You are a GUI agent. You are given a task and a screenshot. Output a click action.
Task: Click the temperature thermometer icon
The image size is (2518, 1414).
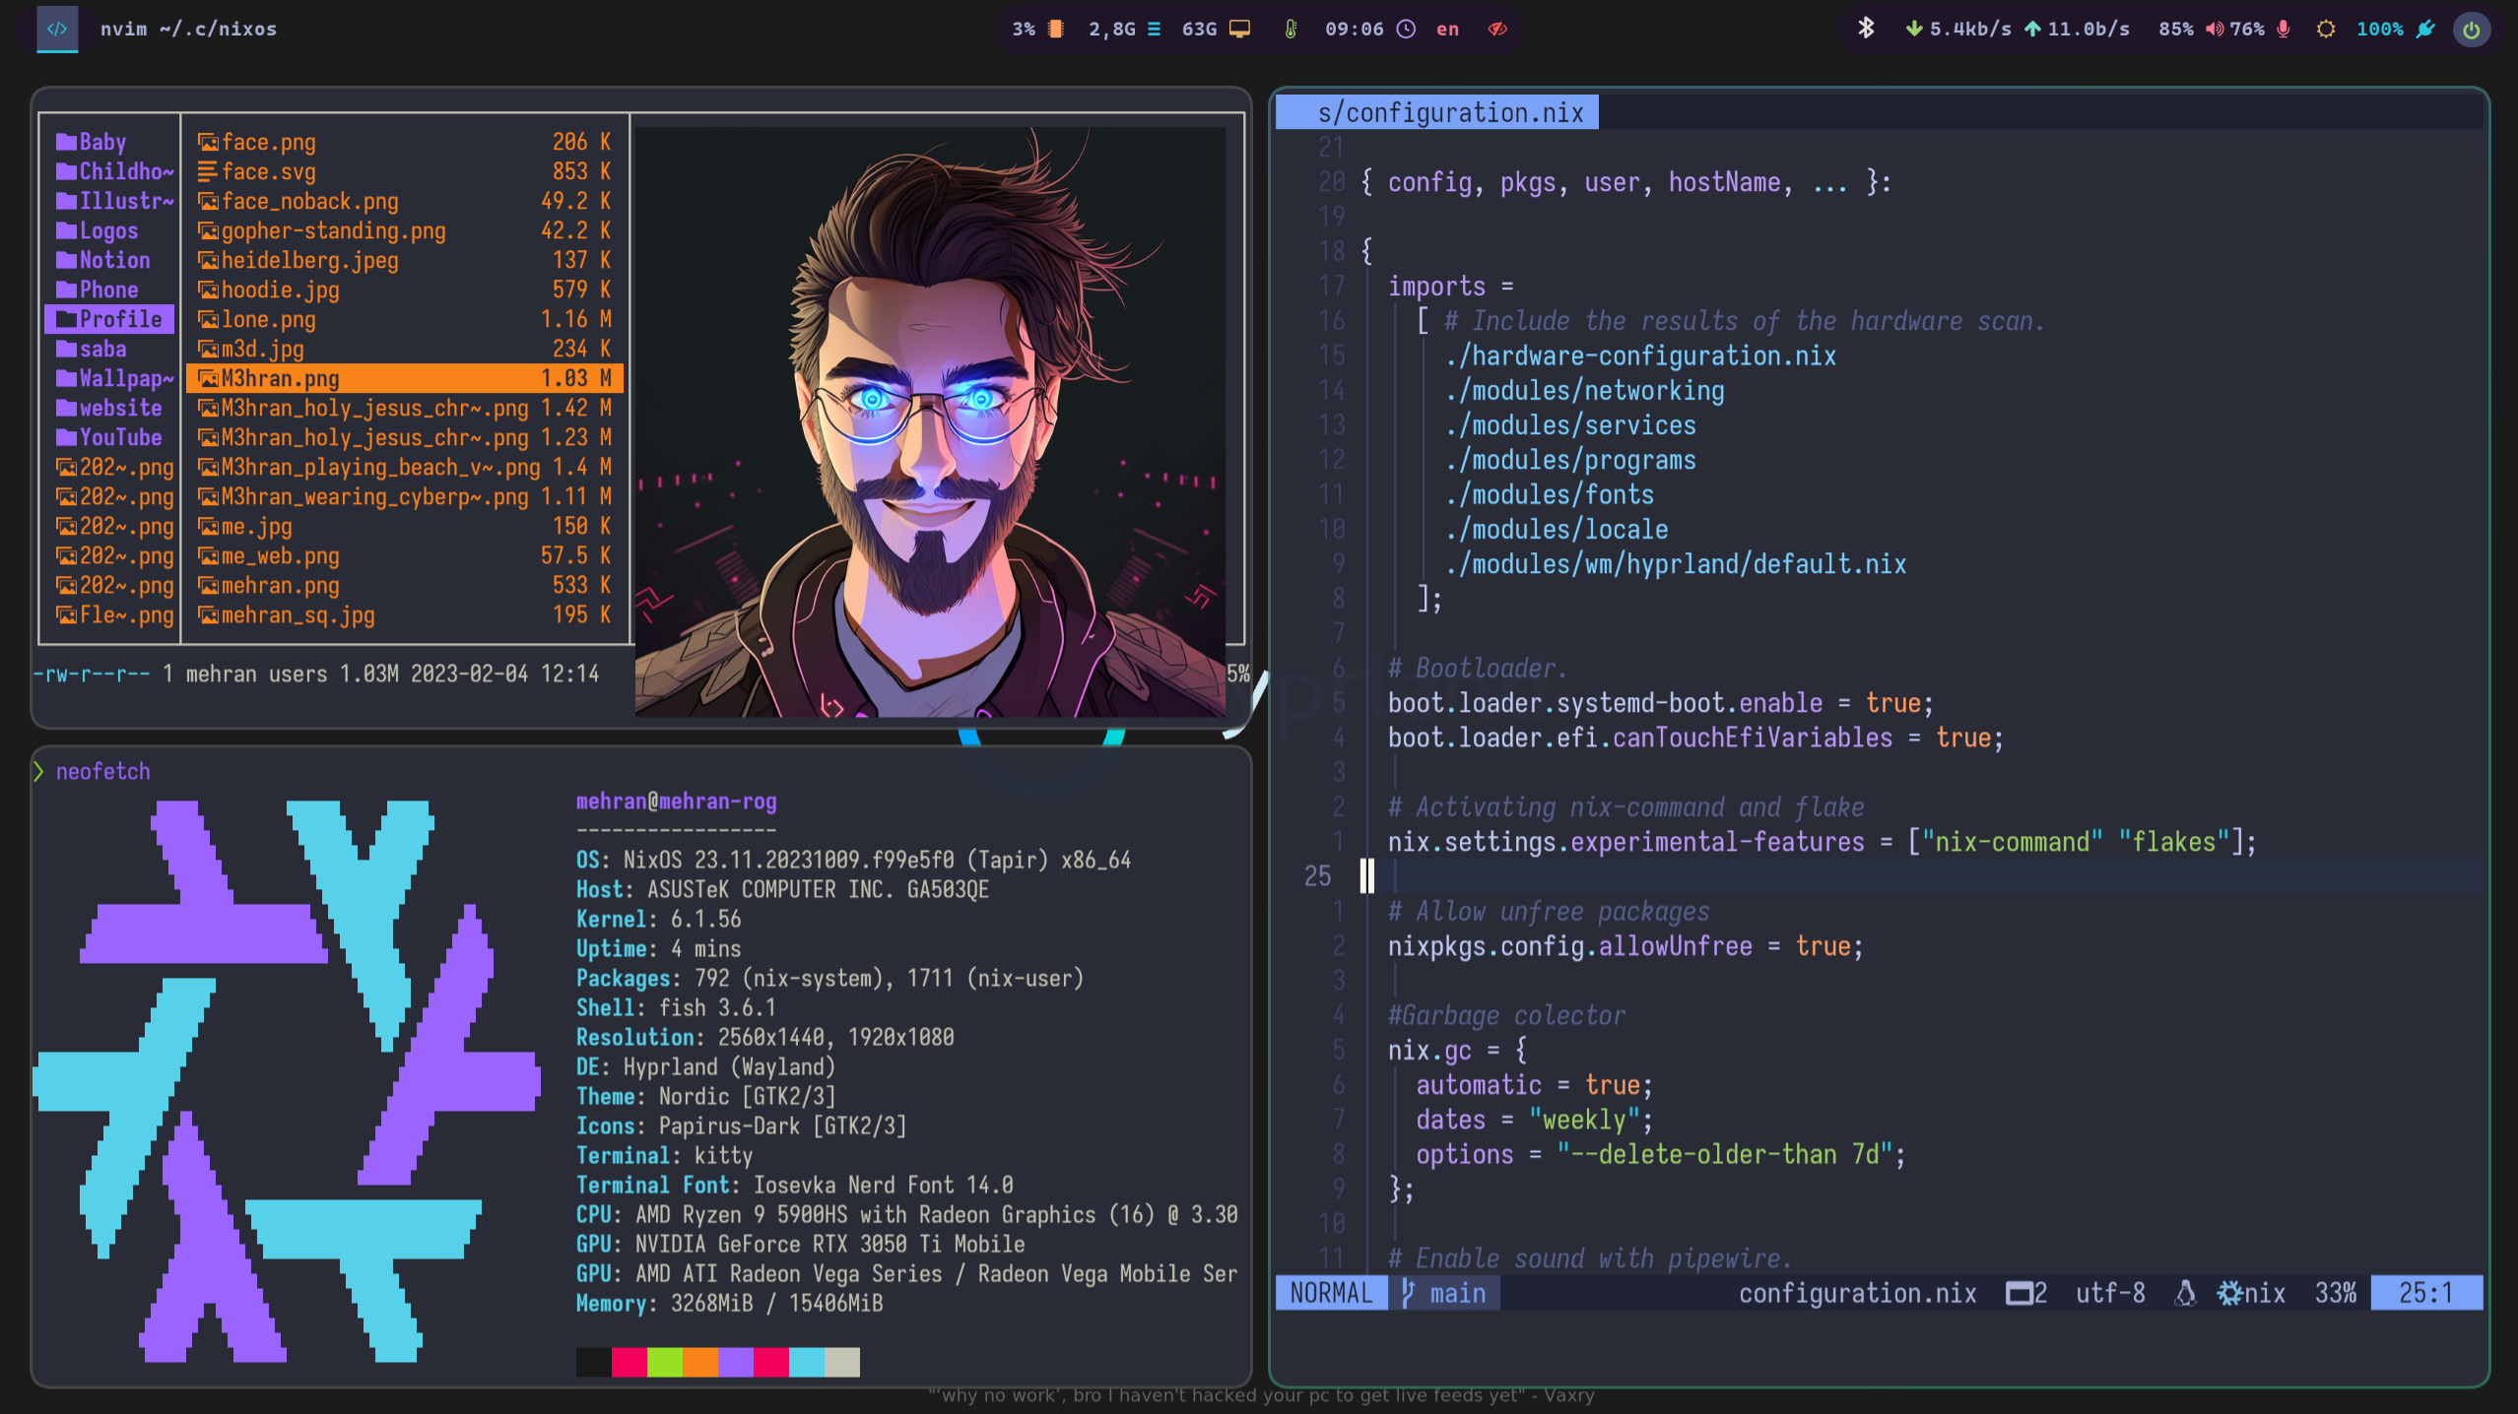1291,30
